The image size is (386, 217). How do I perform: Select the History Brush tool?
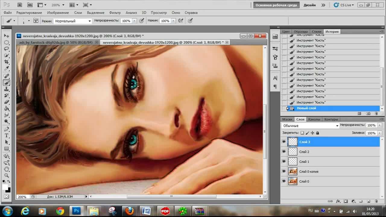coord(6,96)
